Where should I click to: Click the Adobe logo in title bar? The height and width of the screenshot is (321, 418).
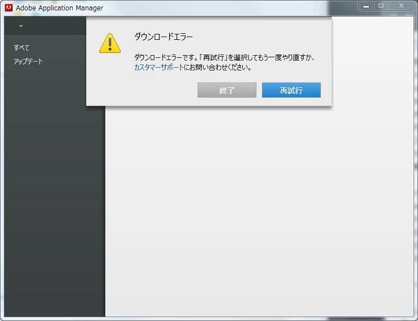click(9, 8)
